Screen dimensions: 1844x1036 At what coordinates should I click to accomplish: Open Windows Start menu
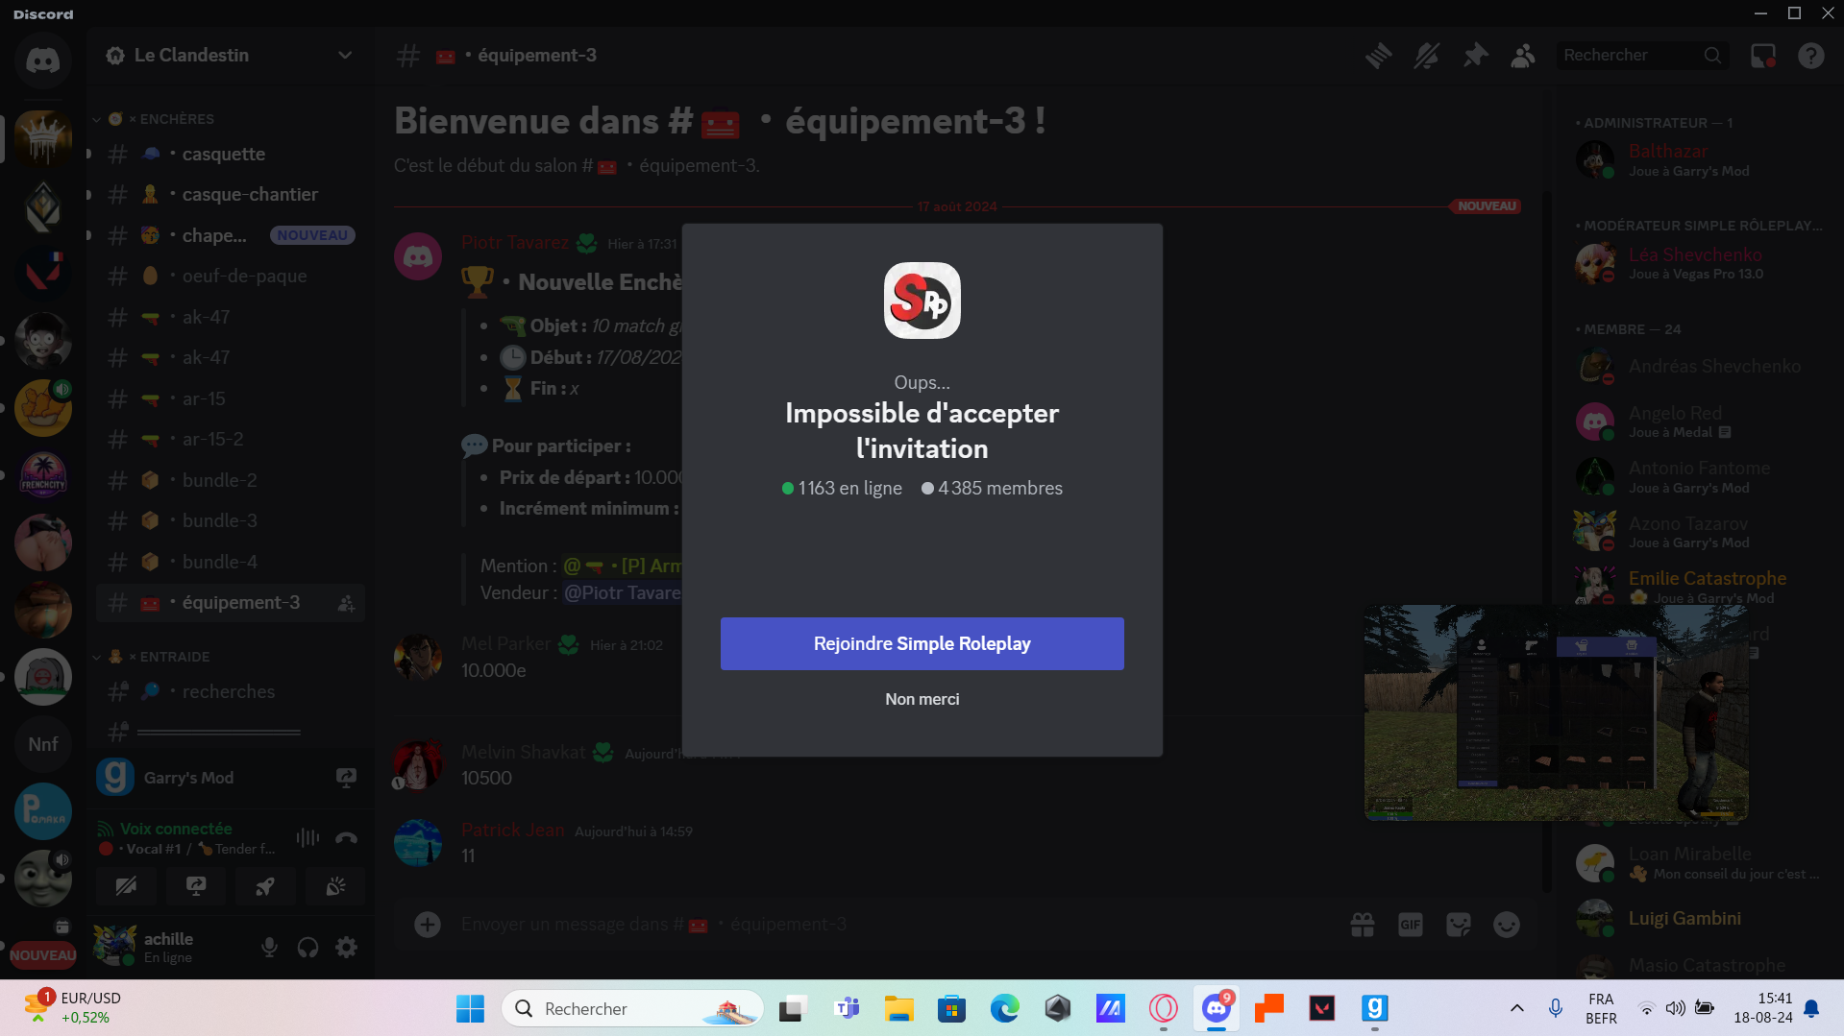tap(470, 1008)
